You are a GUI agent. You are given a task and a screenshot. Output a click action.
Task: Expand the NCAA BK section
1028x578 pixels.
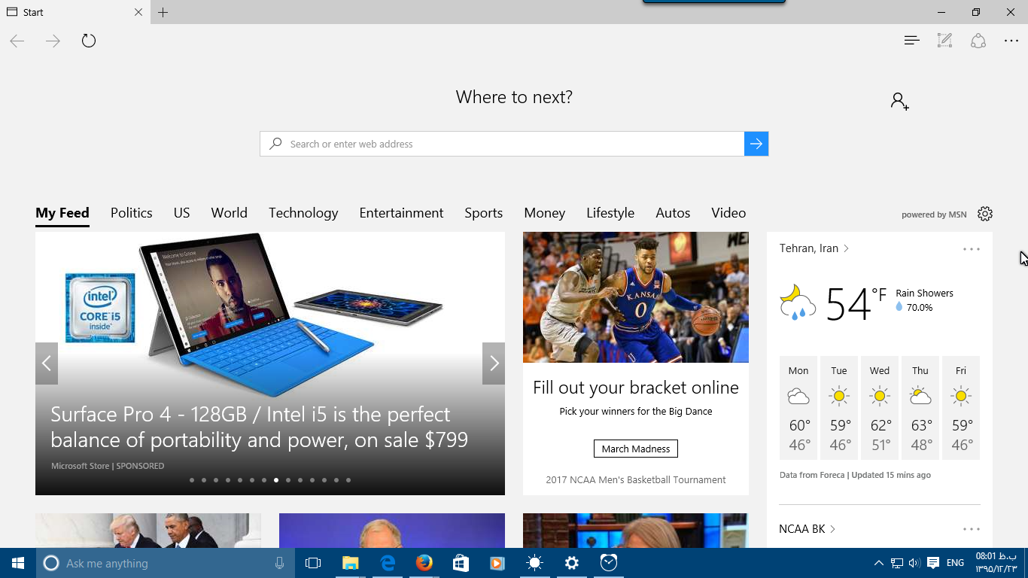(x=807, y=529)
